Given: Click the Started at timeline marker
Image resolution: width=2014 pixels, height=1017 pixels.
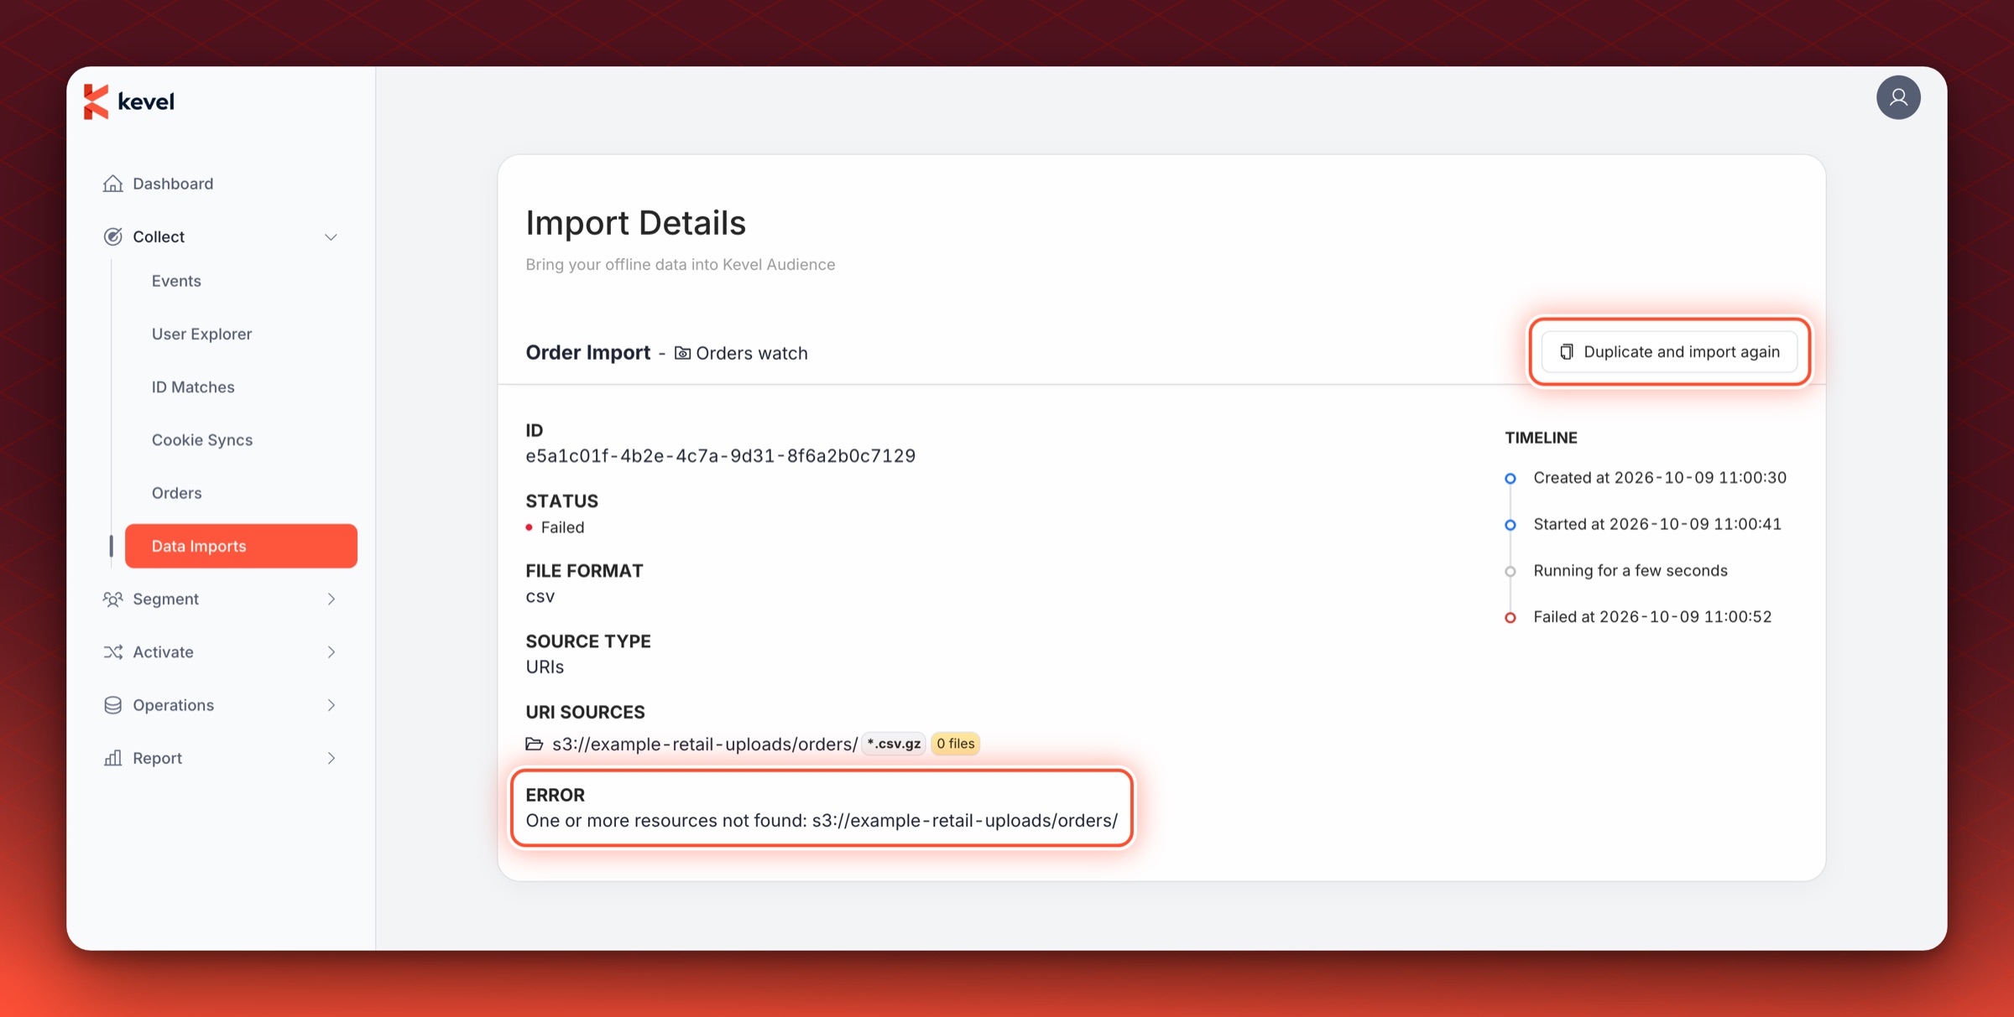Looking at the screenshot, I should [x=1510, y=525].
